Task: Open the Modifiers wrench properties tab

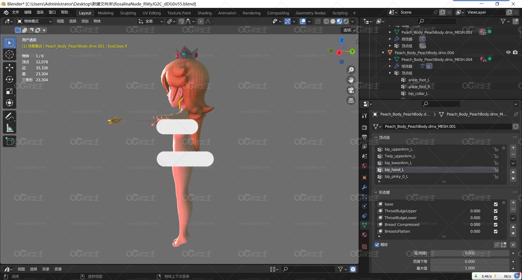Action: [364, 187]
